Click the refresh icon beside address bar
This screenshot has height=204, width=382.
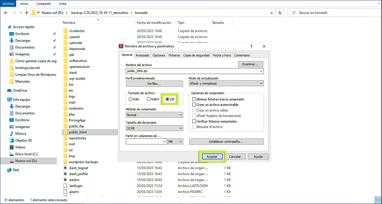(280, 13)
